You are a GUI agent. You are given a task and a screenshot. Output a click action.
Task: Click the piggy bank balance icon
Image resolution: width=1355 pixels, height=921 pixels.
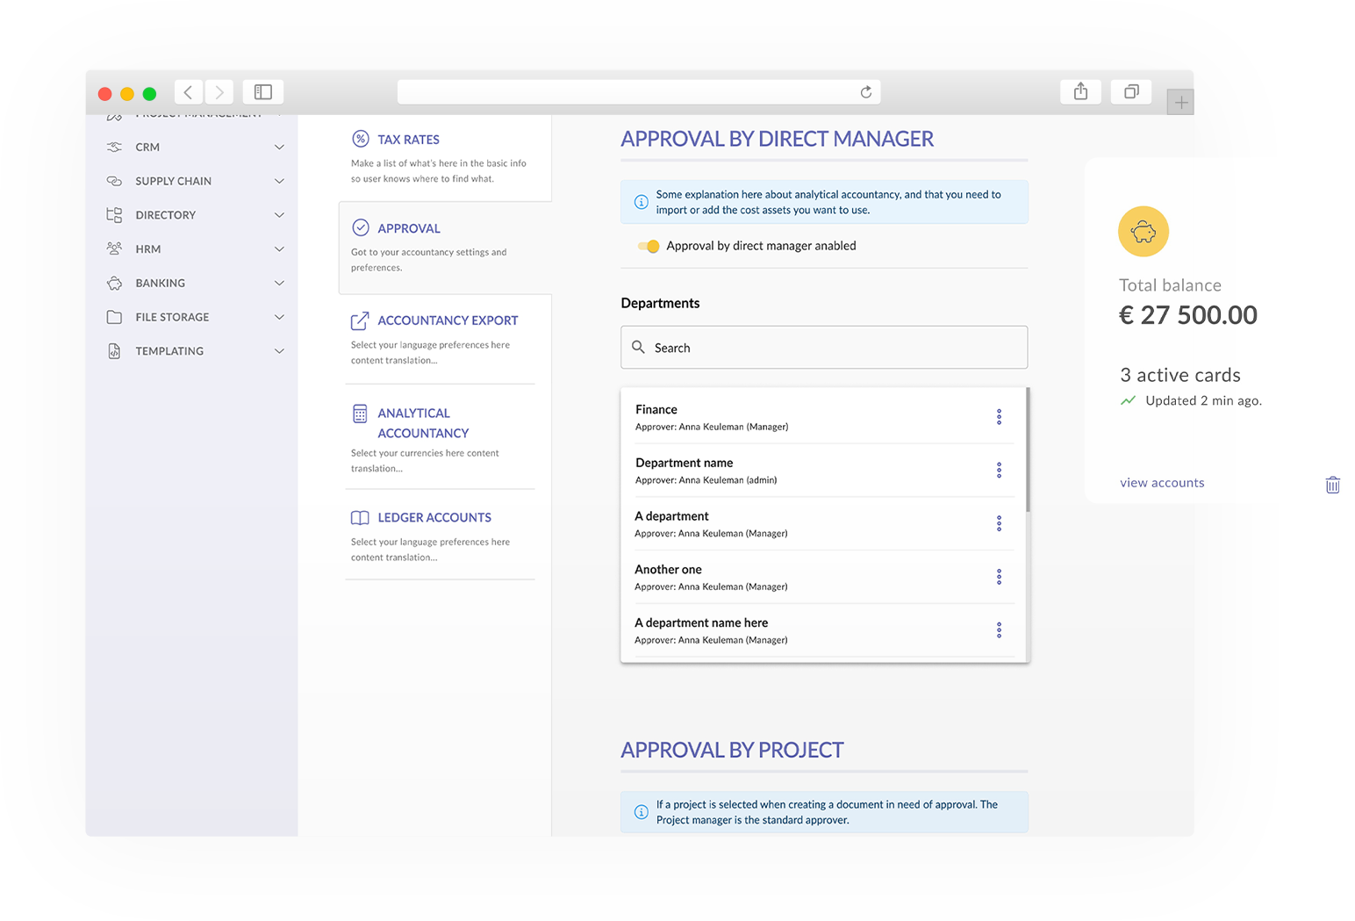[1143, 232]
